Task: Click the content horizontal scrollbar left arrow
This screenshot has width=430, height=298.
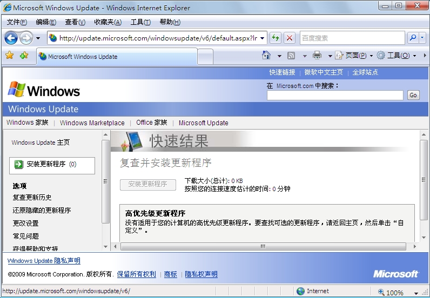Action: [115, 247]
